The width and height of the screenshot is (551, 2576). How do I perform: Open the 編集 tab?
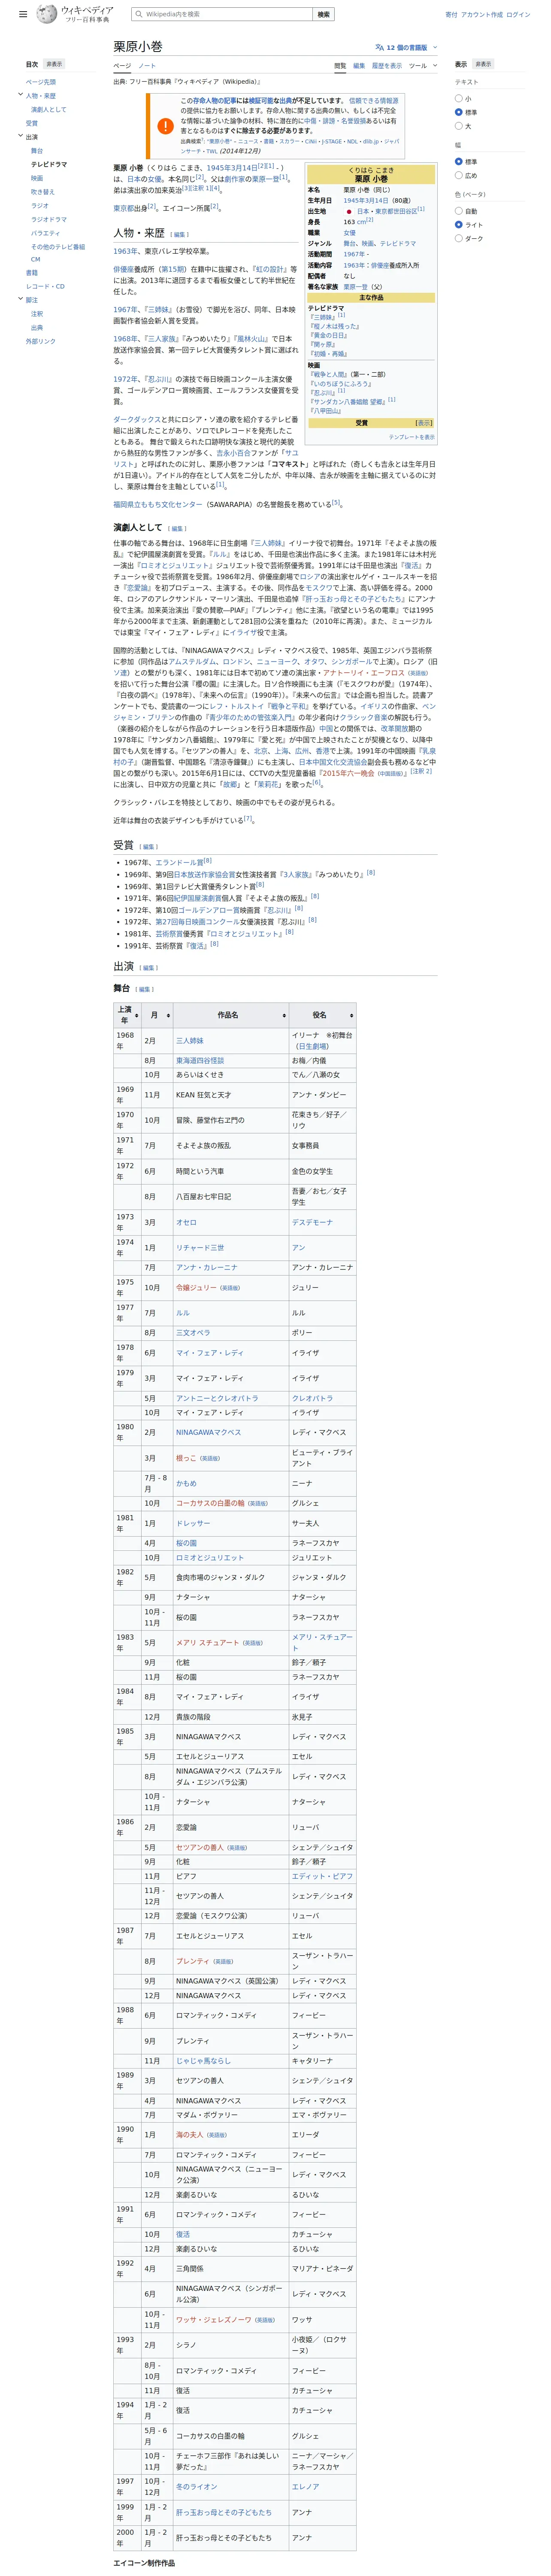[x=359, y=66]
